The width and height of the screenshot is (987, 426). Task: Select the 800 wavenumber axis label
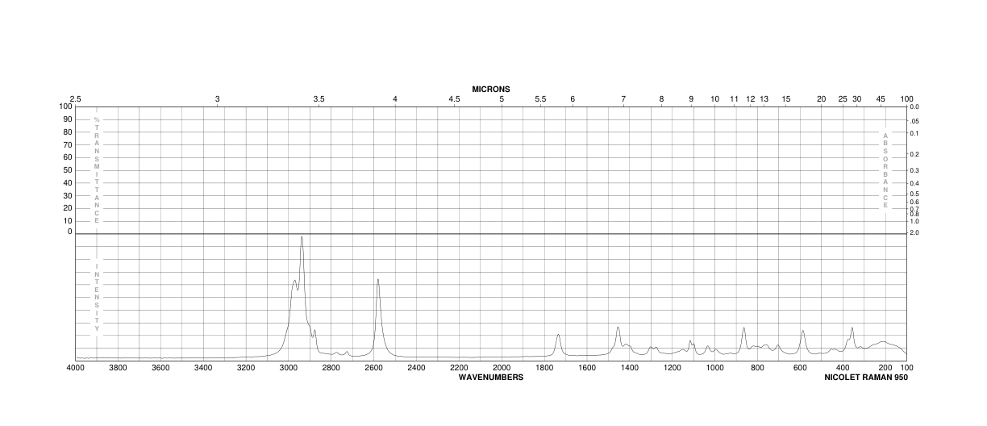(x=757, y=368)
